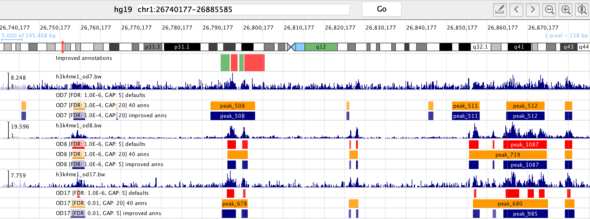Select orange peak_719 in OD8 track
Viewport: 590px width, 219px height.
coord(508,155)
